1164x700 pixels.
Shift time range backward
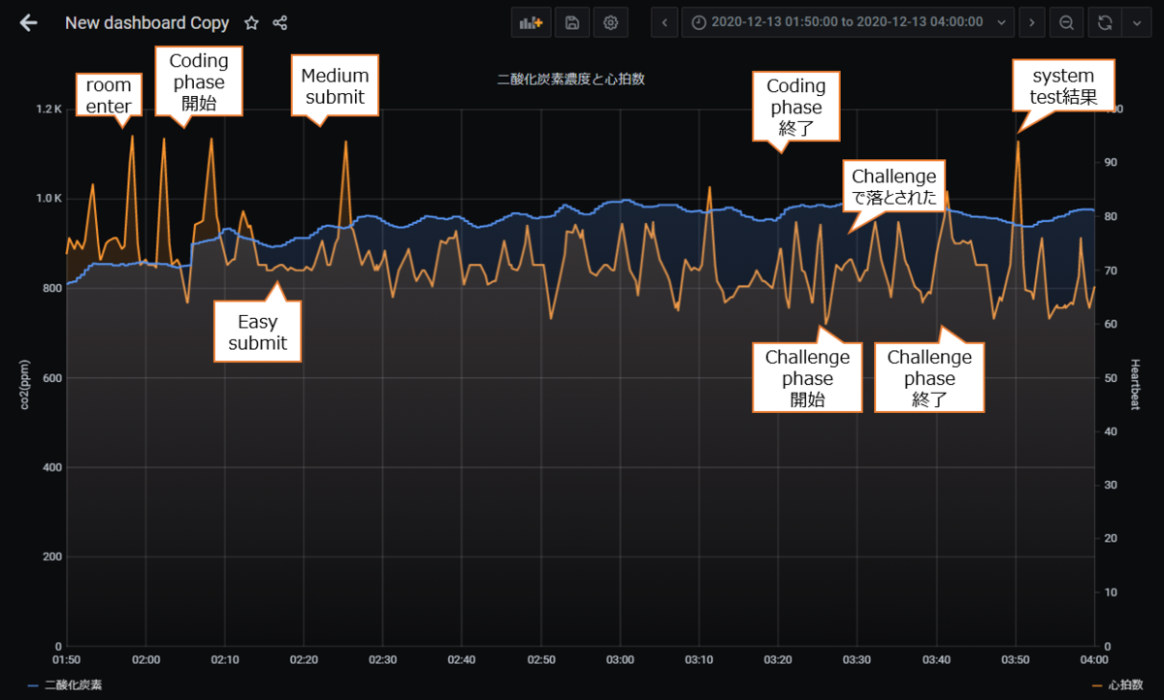click(x=664, y=22)
